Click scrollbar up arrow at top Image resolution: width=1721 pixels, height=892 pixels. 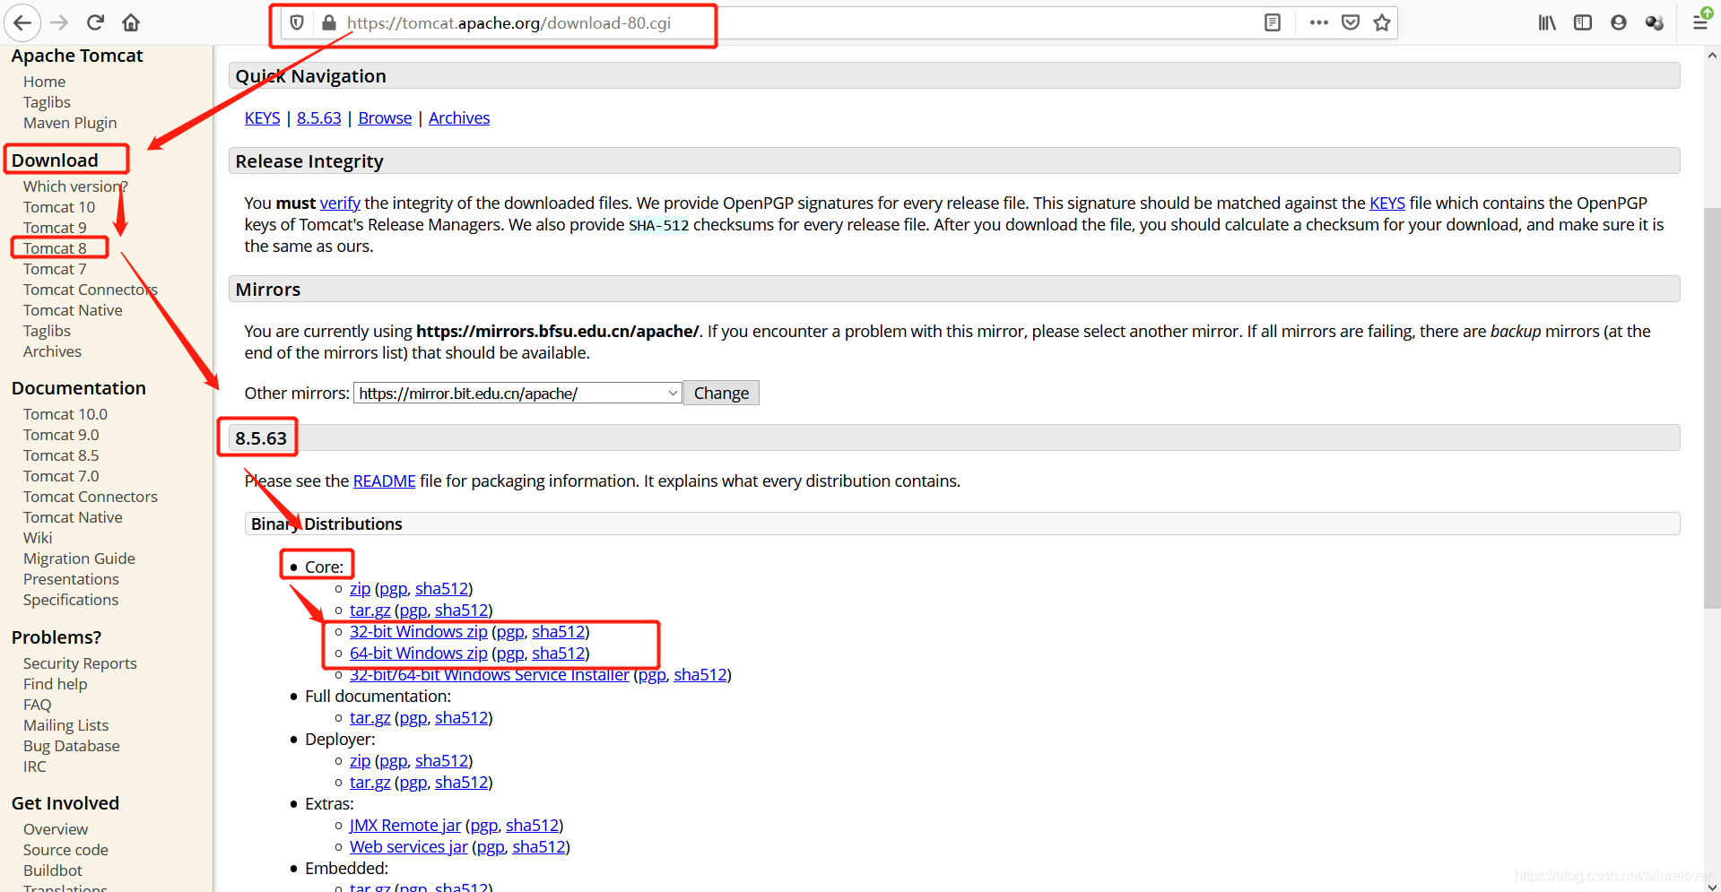1712,56
